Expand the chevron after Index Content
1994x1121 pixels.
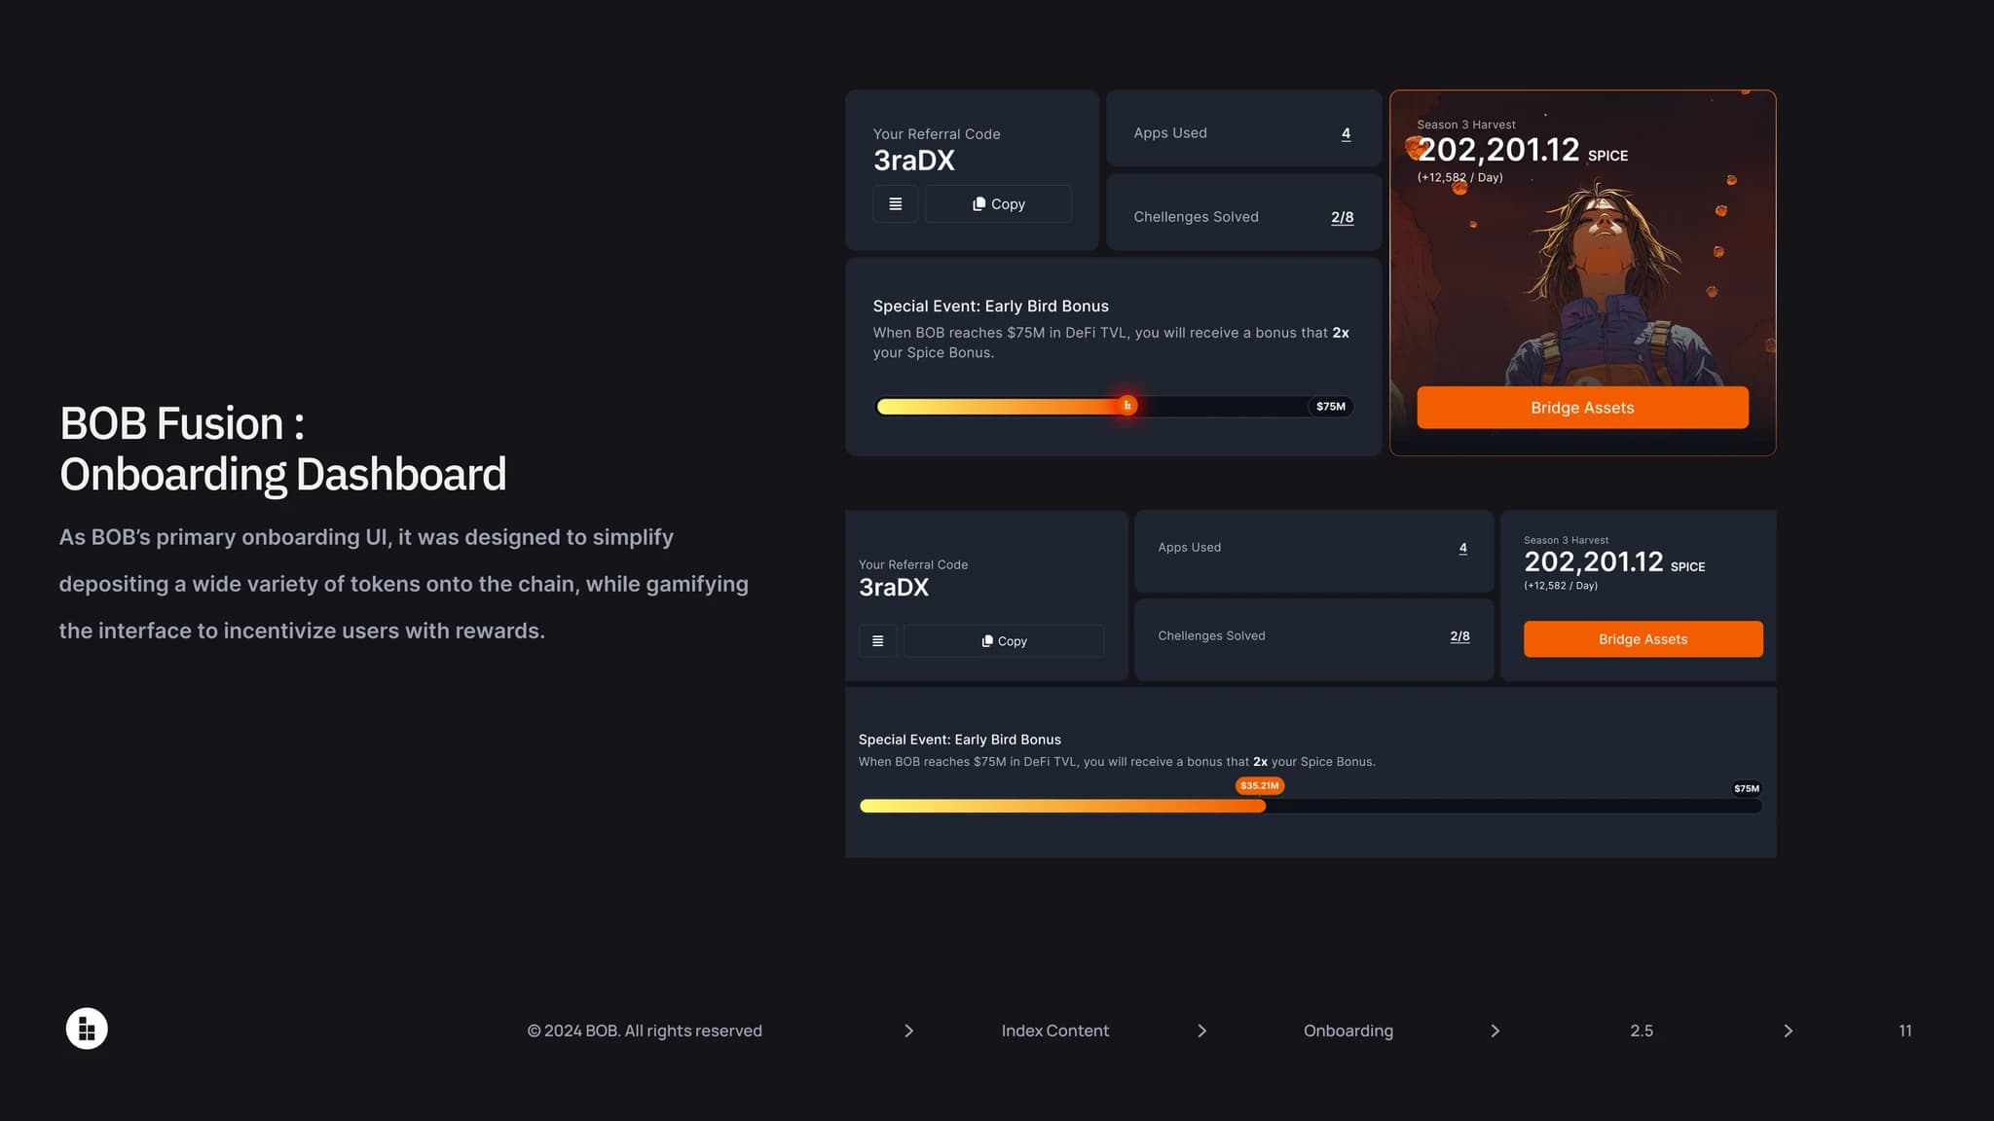(x=1202, y=1031)
